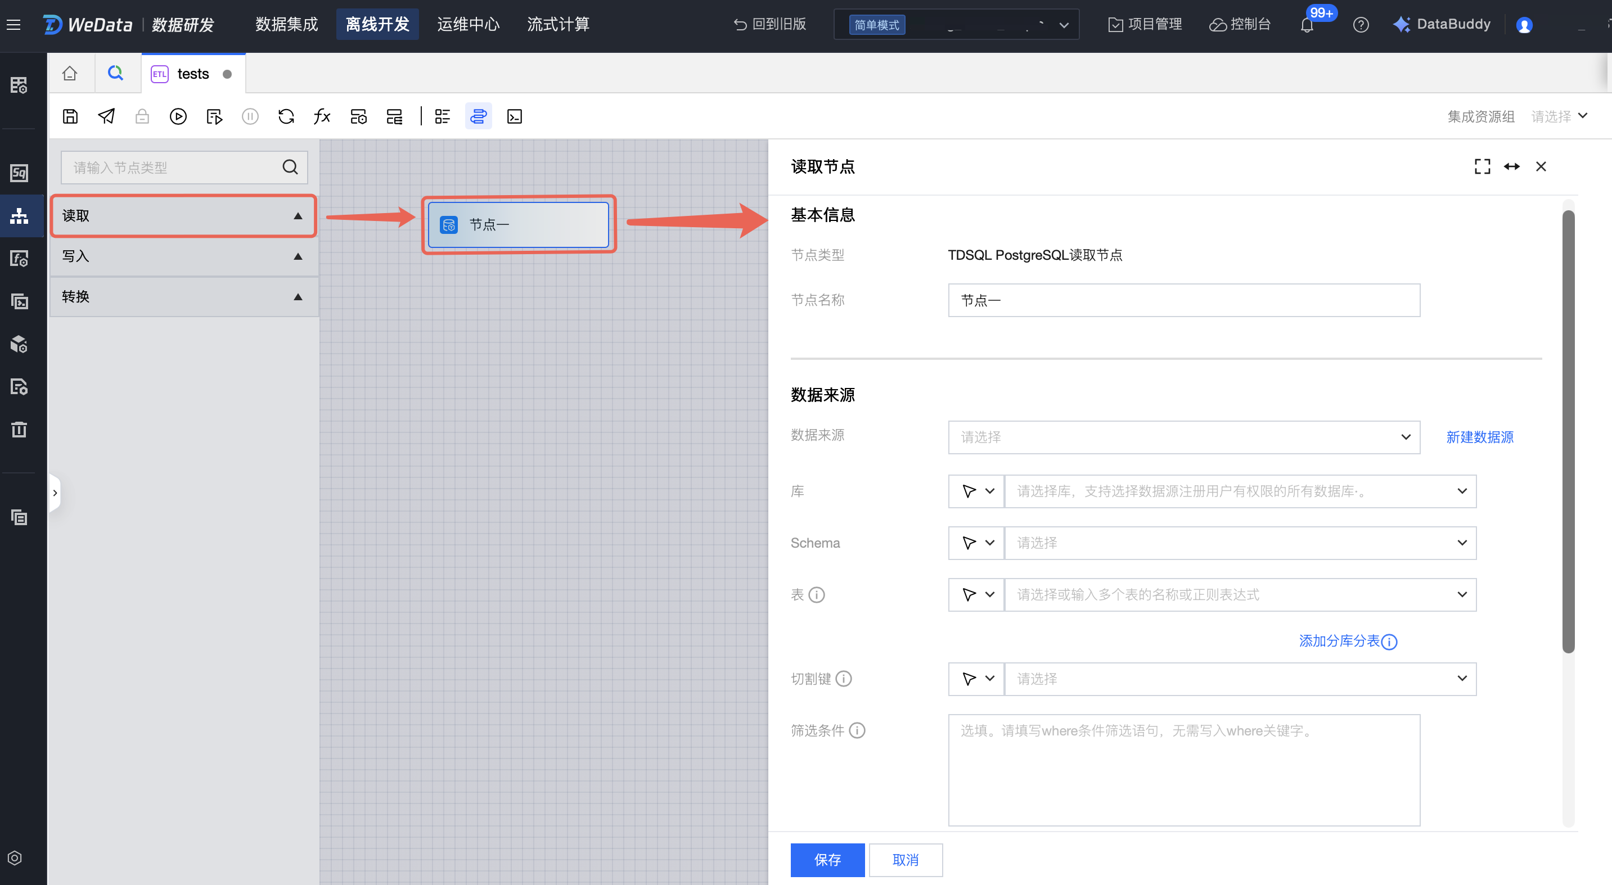Image resolution: width=1612 pixels, height=885 pixels.
Task: Click the run play icon
Action: [178, 116]
